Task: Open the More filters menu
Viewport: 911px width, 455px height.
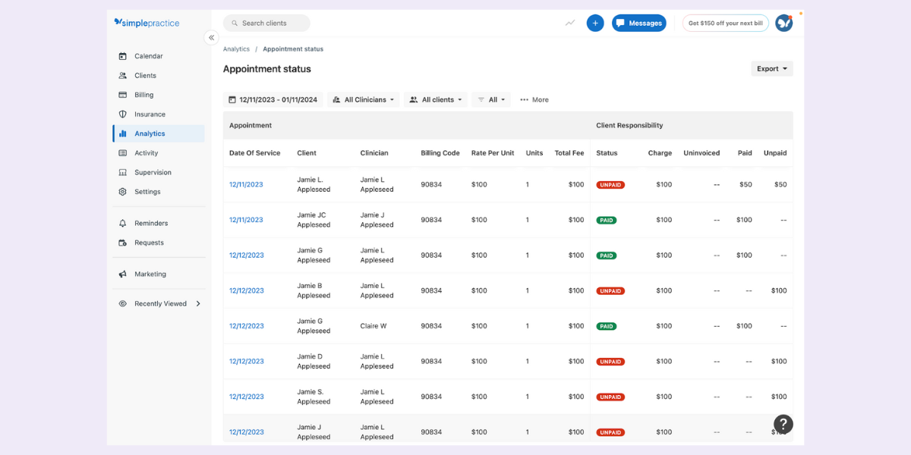Action: click(x=534, y=99)
